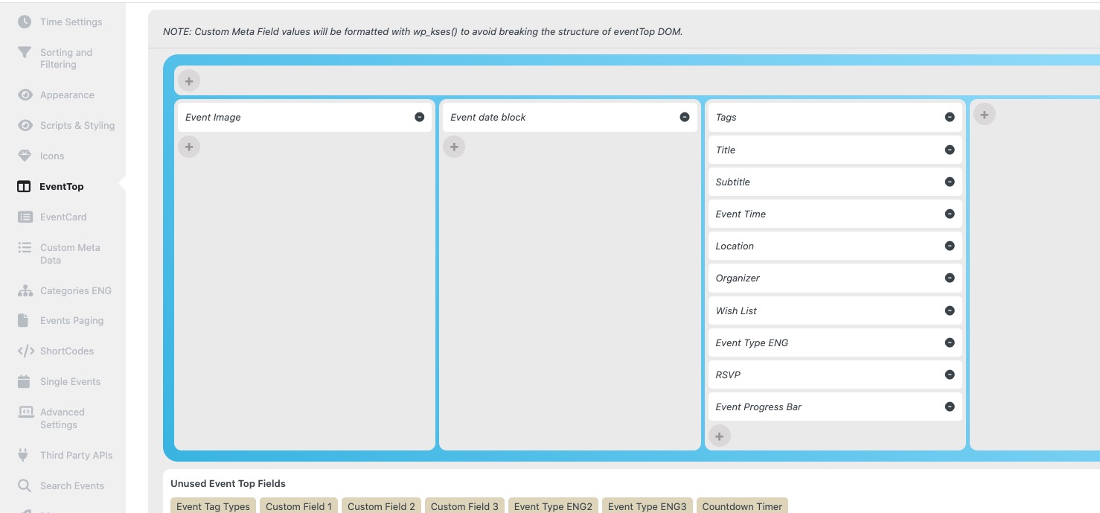Click the Tags field label
The width and height of the screenshot is (1100, 513).
click(726, 117)
